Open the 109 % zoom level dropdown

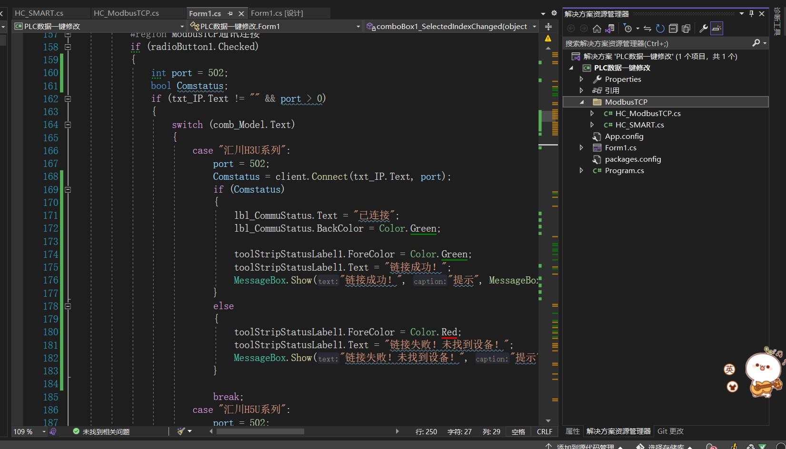point(44,431)
